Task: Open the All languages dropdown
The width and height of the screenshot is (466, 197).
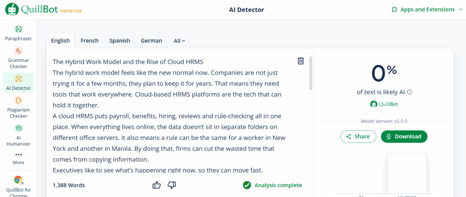Action: tap(179, 41)
